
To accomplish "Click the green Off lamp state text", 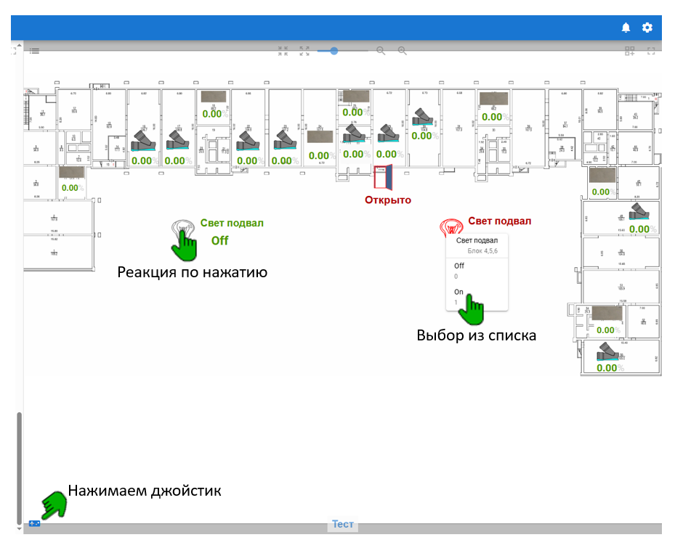I will [219, 241].
